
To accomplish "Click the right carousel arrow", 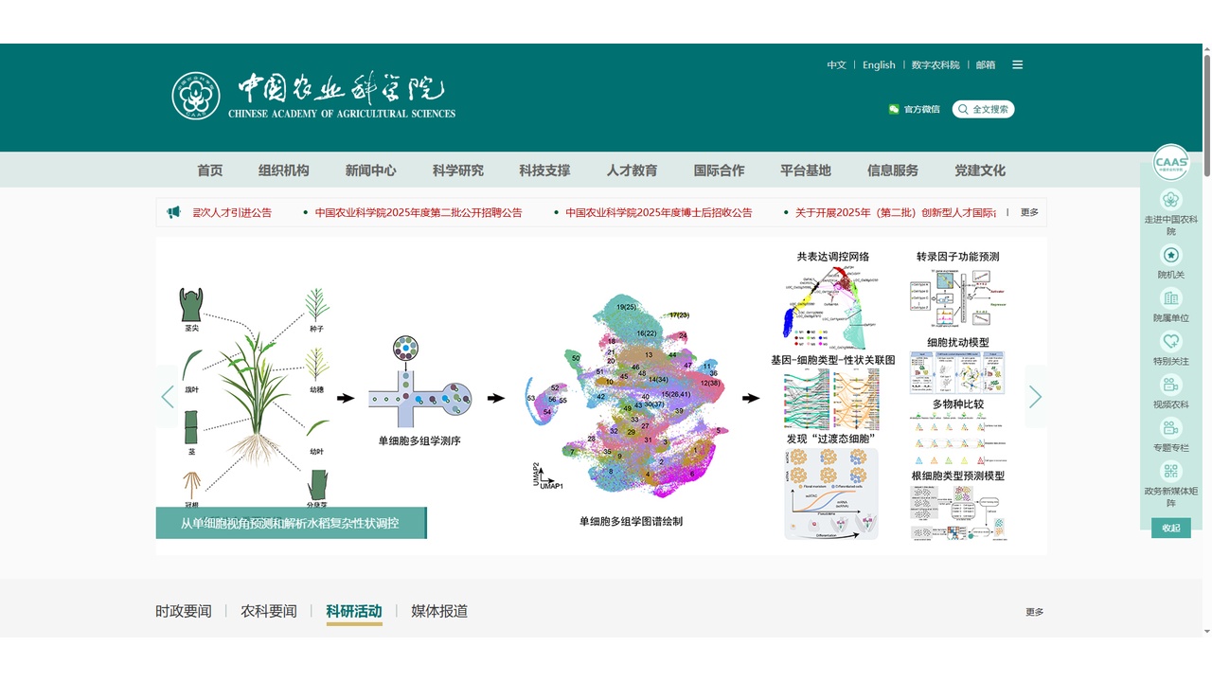I will [x=1035, y=397].
